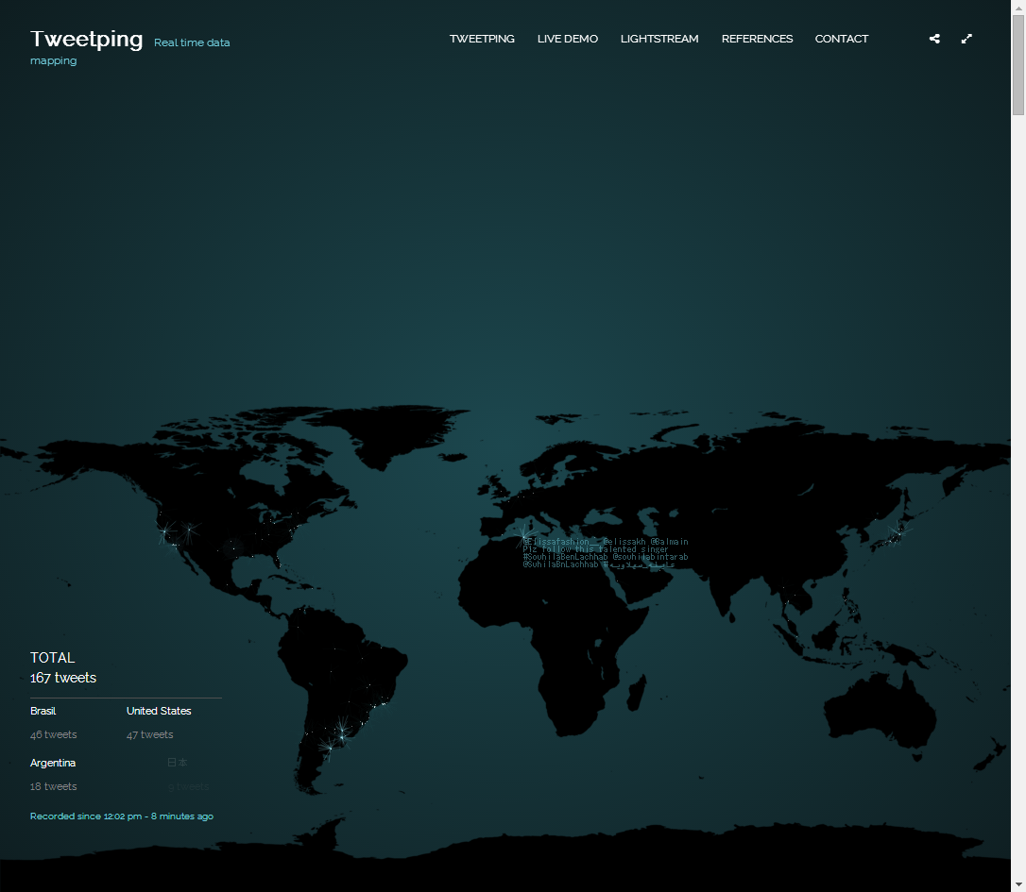The width and height of the screenshot is (1026, 892).
Task: Go to the LIGHTSTREAM section
Action: coord(659,40)
